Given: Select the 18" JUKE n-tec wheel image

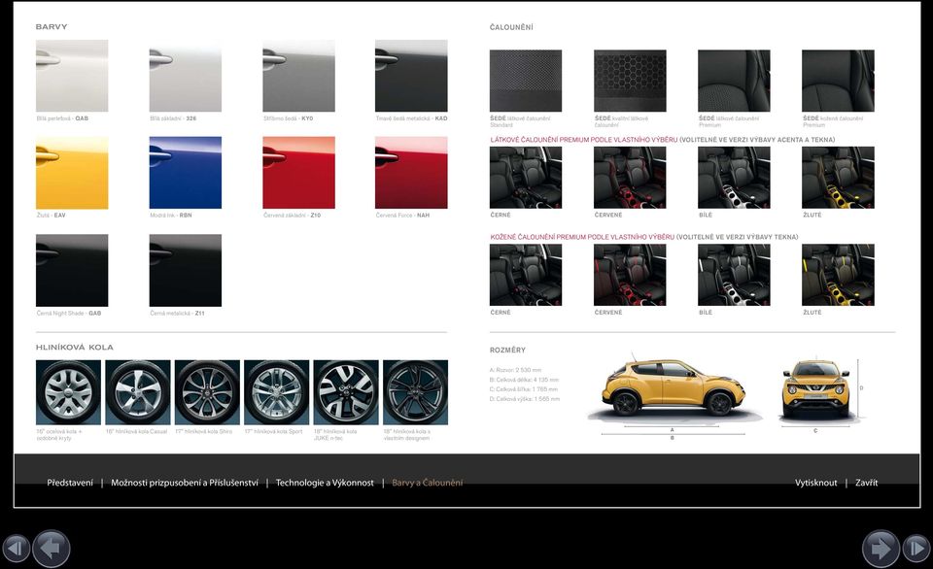Looking at the screenshot, I should [x=346, y=392].
